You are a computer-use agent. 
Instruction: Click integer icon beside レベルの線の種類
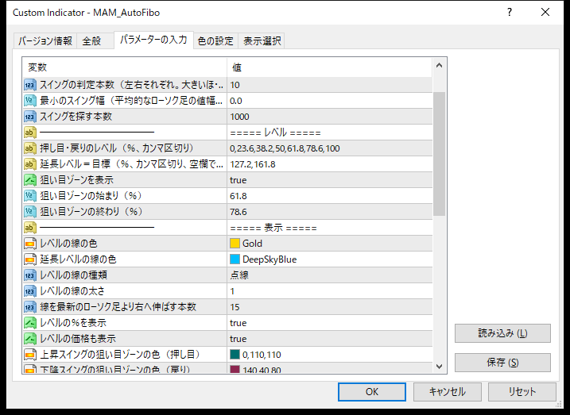click(x=29, y=275)
